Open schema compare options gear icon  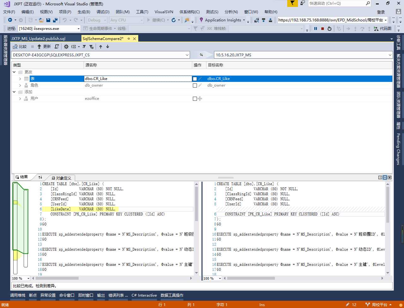click(66, 47)
